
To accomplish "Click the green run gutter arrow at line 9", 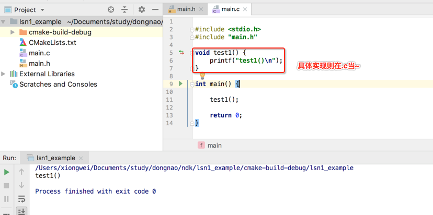I will coord(181,84).
